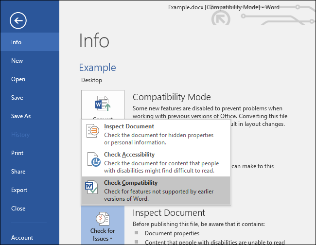
Task: Click the Inspect Document icon
Action: coord(93,131)
